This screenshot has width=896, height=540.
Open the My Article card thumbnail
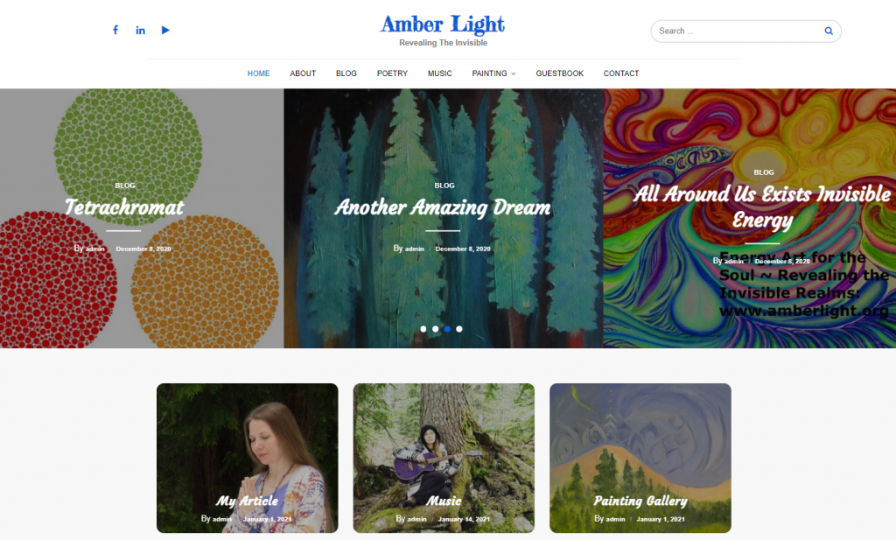[x=248, y=458]
